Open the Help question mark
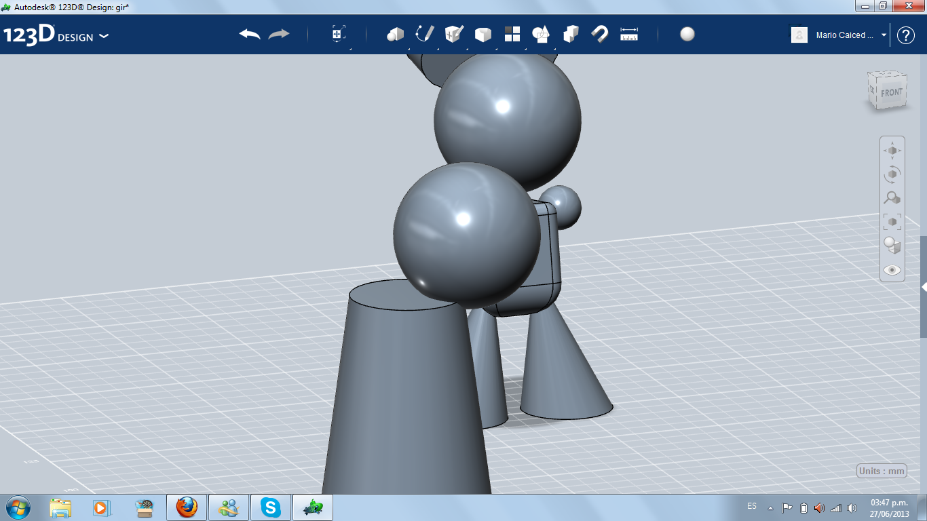927x521 pixels. tap(906, 35)
